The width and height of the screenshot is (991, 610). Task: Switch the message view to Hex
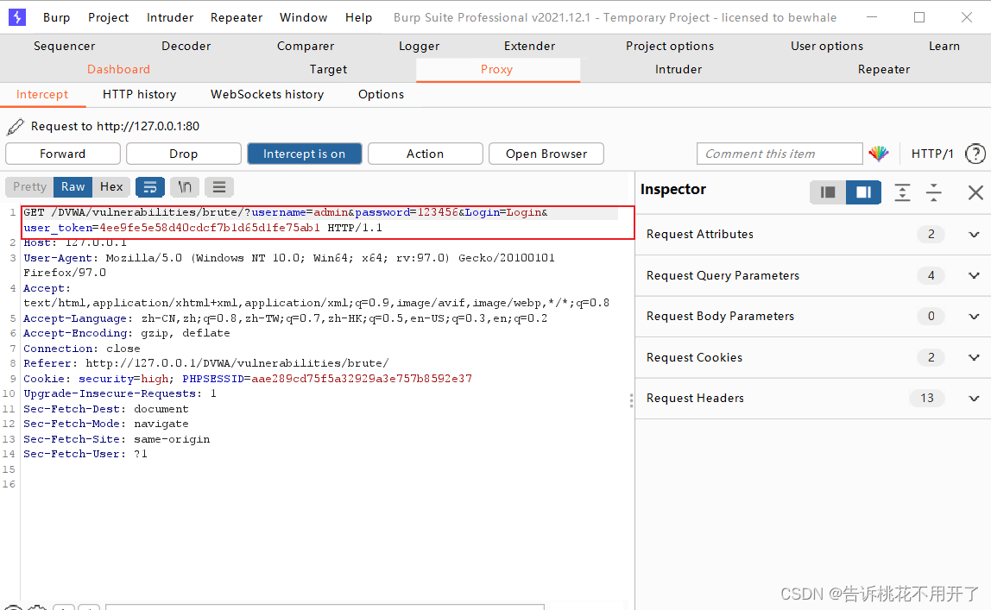click(x=111, y=187)
